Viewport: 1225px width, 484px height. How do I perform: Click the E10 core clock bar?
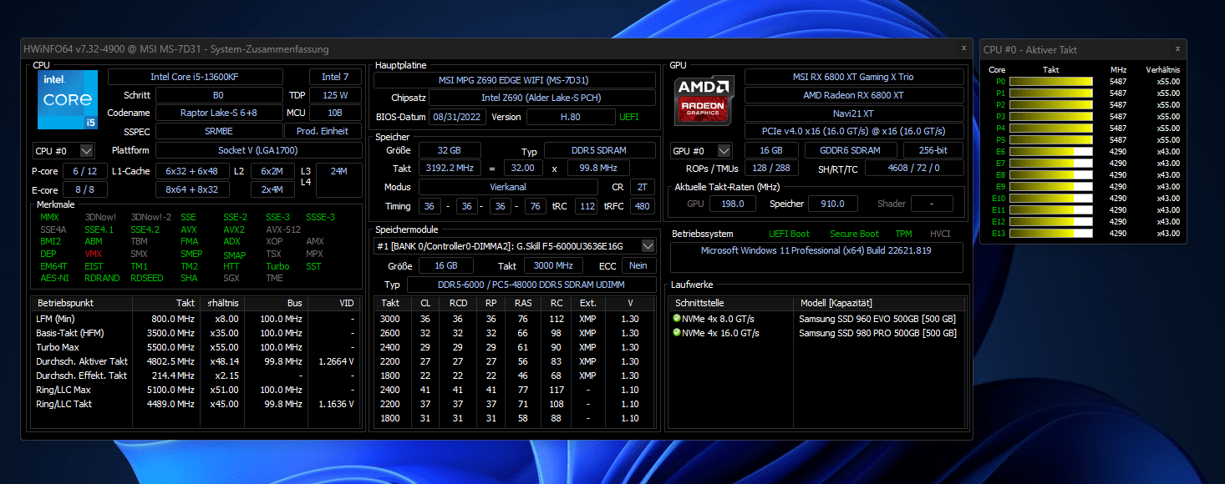click(x=1051, y=199)
